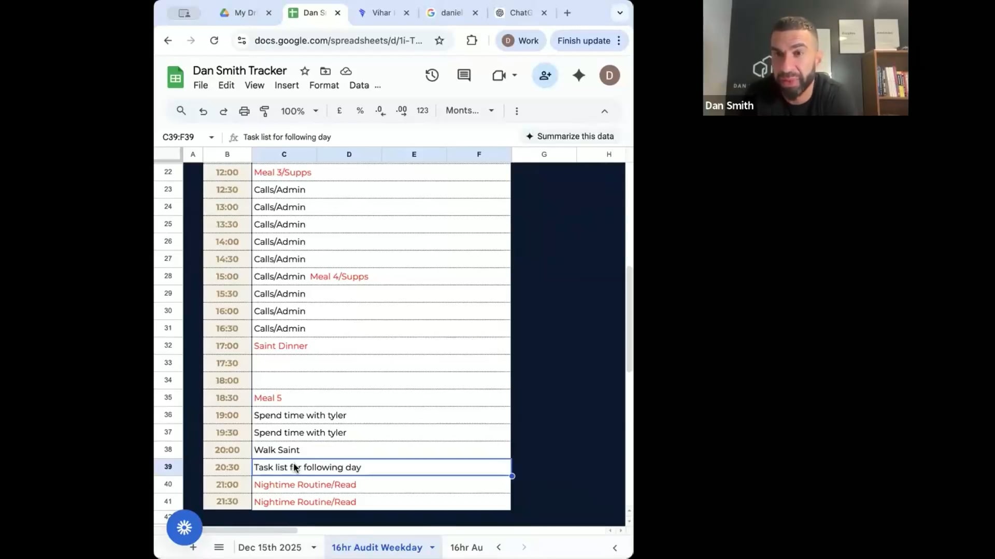The image size is (995, 559).
Task: Click the print icon in toolbar
Action: (244, 111)
